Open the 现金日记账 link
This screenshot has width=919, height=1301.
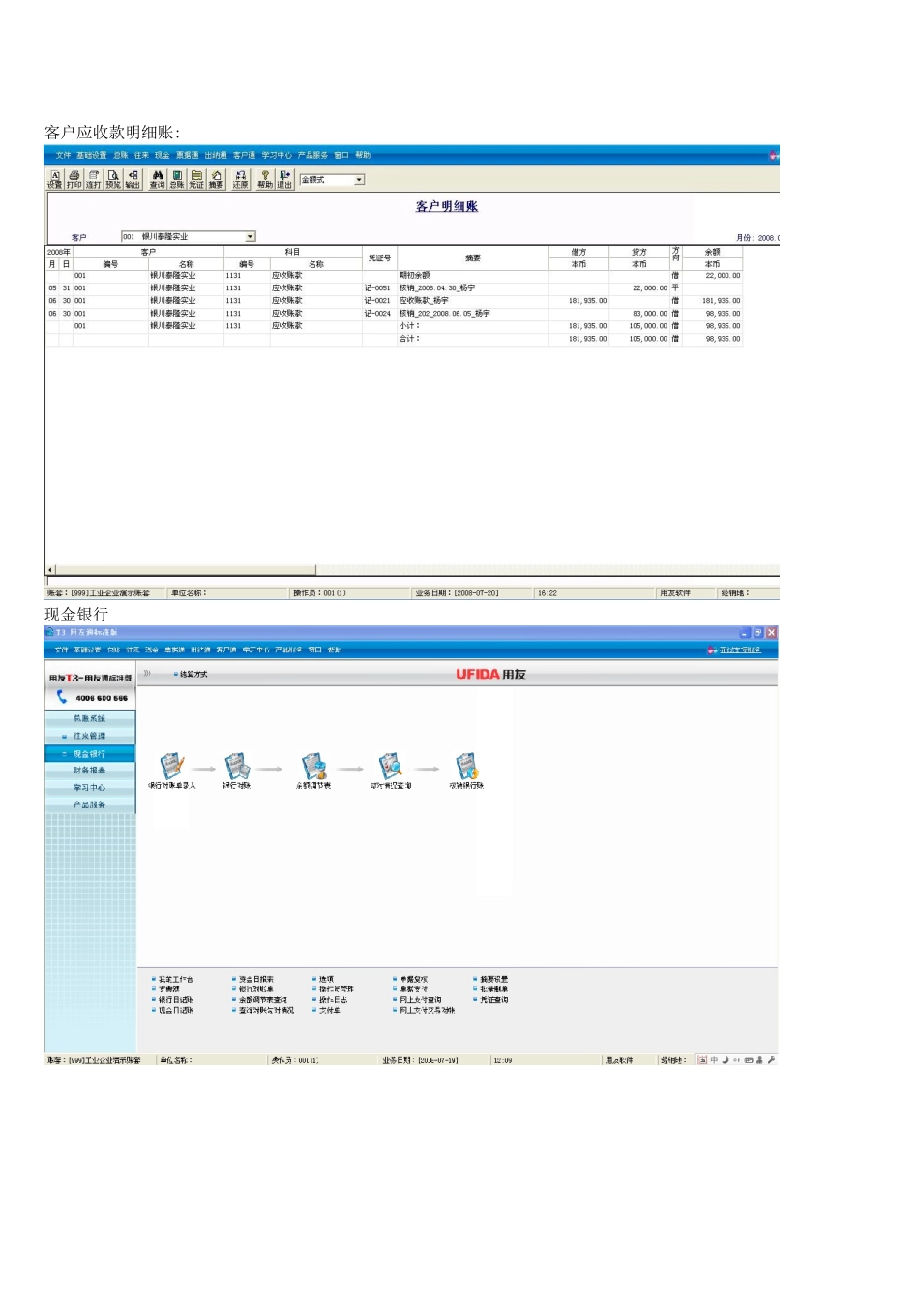click(x=175, y=1011)
